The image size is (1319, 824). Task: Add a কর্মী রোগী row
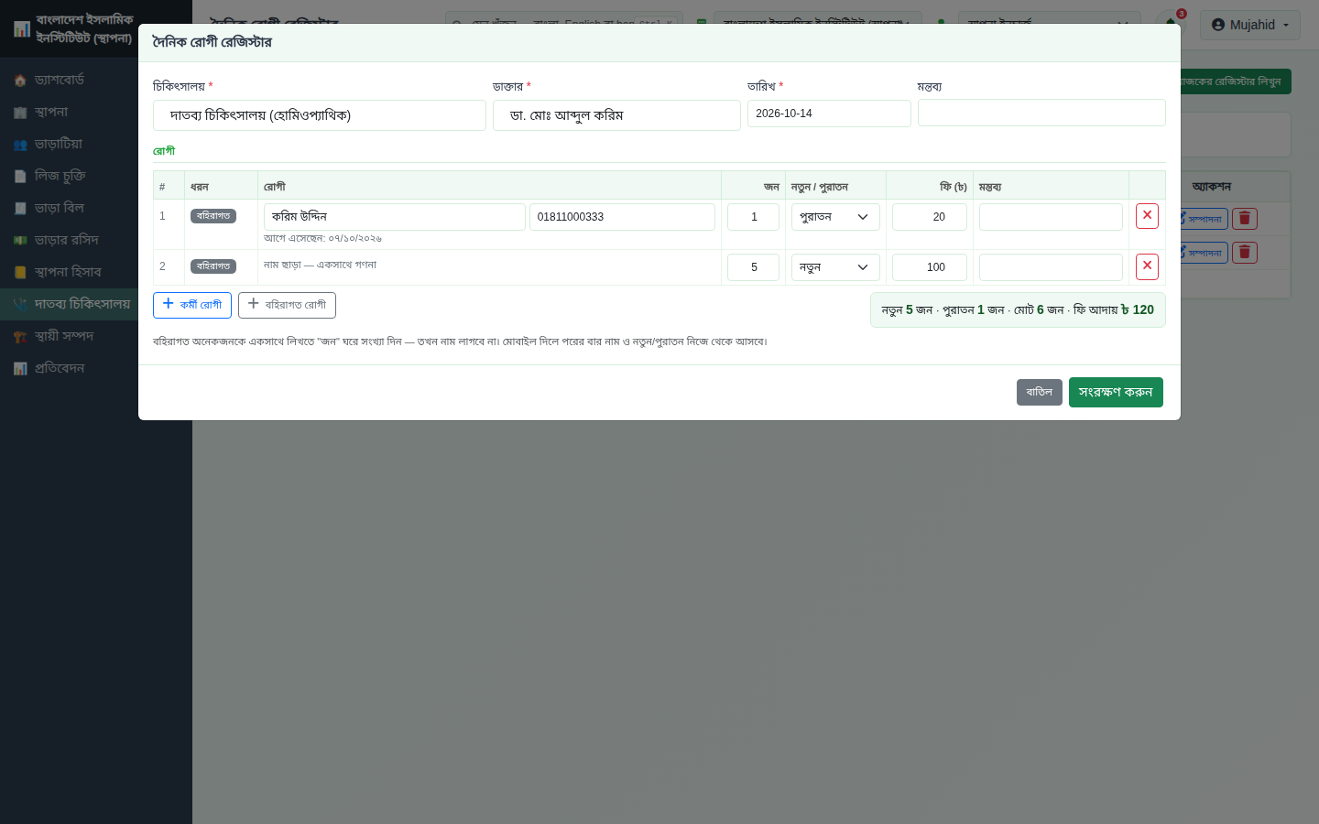[192, 305]
